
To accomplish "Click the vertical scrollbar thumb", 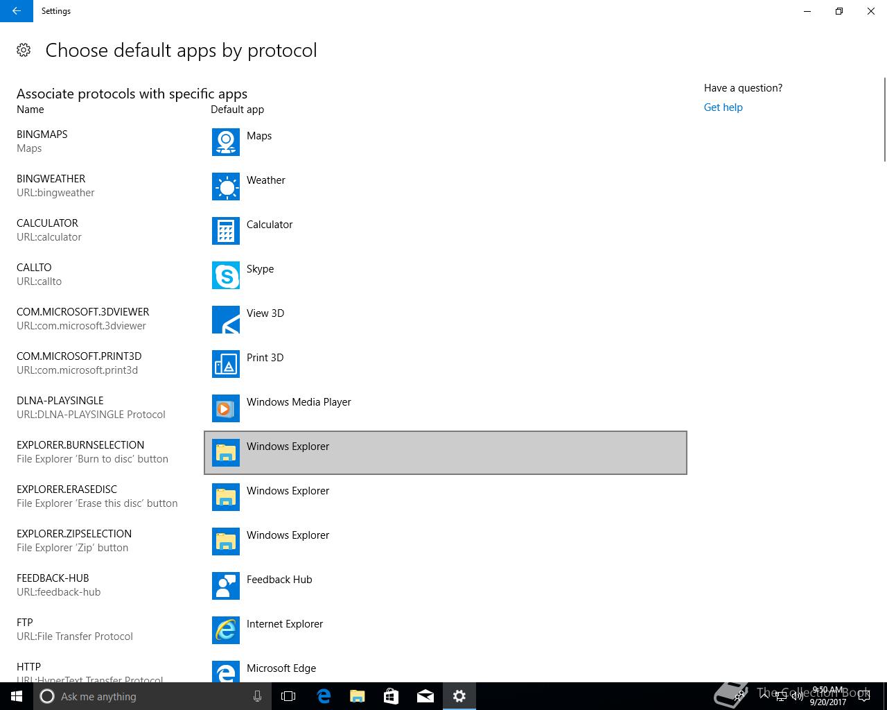I will [884, 119].
